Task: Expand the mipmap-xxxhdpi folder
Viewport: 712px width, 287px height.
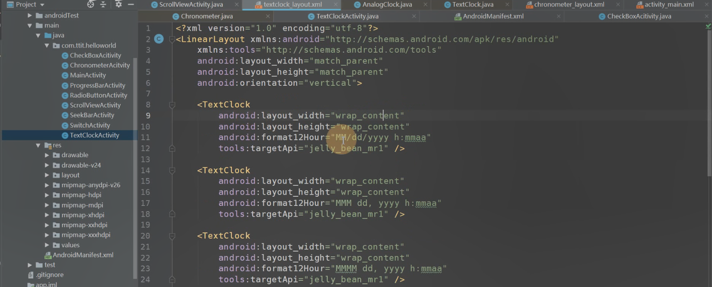Action: (x=47, y=235)
